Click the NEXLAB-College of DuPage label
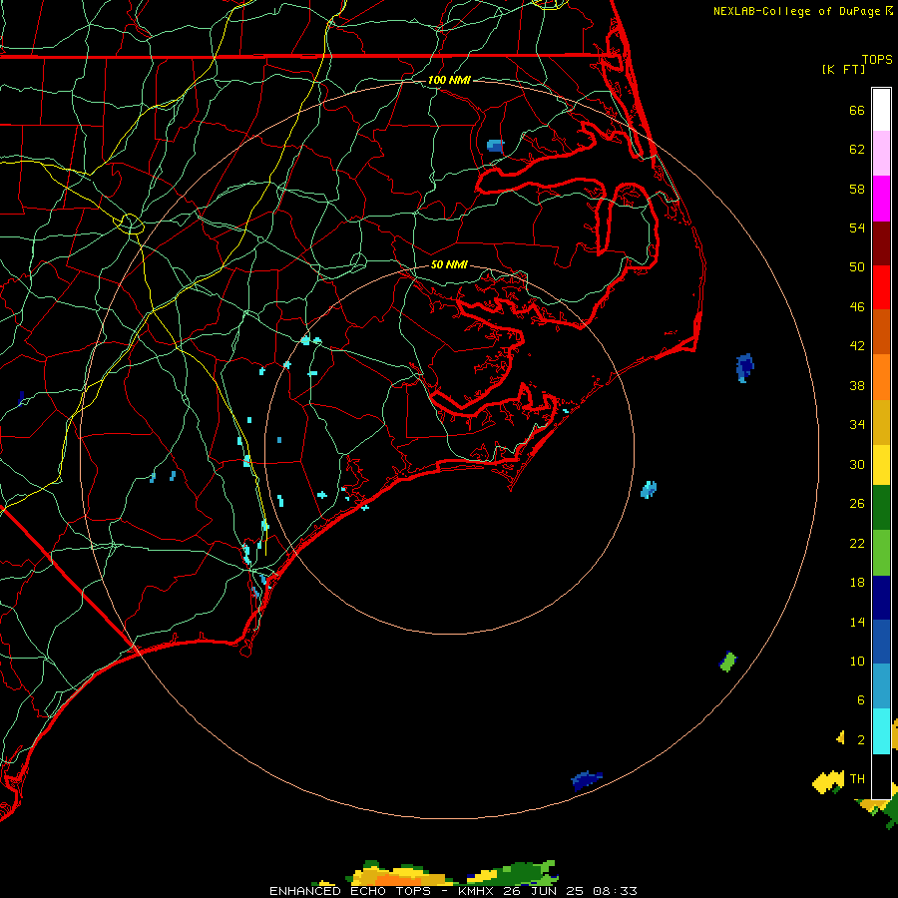The image size is (898, 898). click(796, 11)
